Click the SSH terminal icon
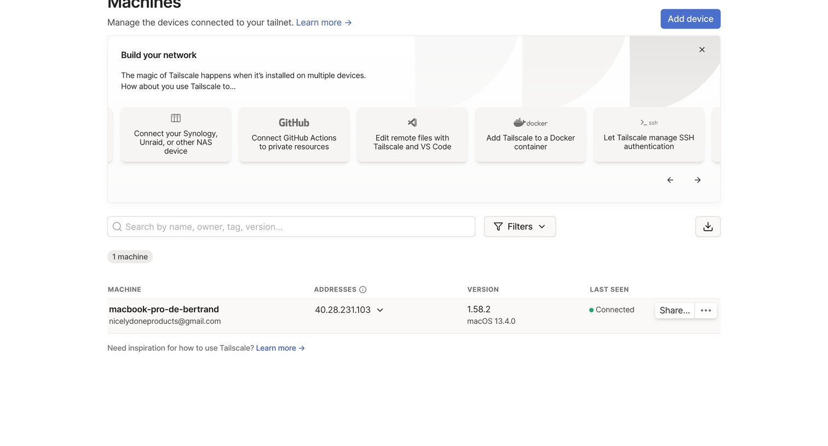 tap(649, 123)
